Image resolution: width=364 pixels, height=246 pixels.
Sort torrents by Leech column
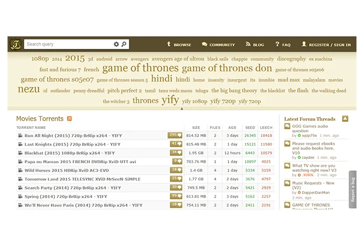coord(266,127)
